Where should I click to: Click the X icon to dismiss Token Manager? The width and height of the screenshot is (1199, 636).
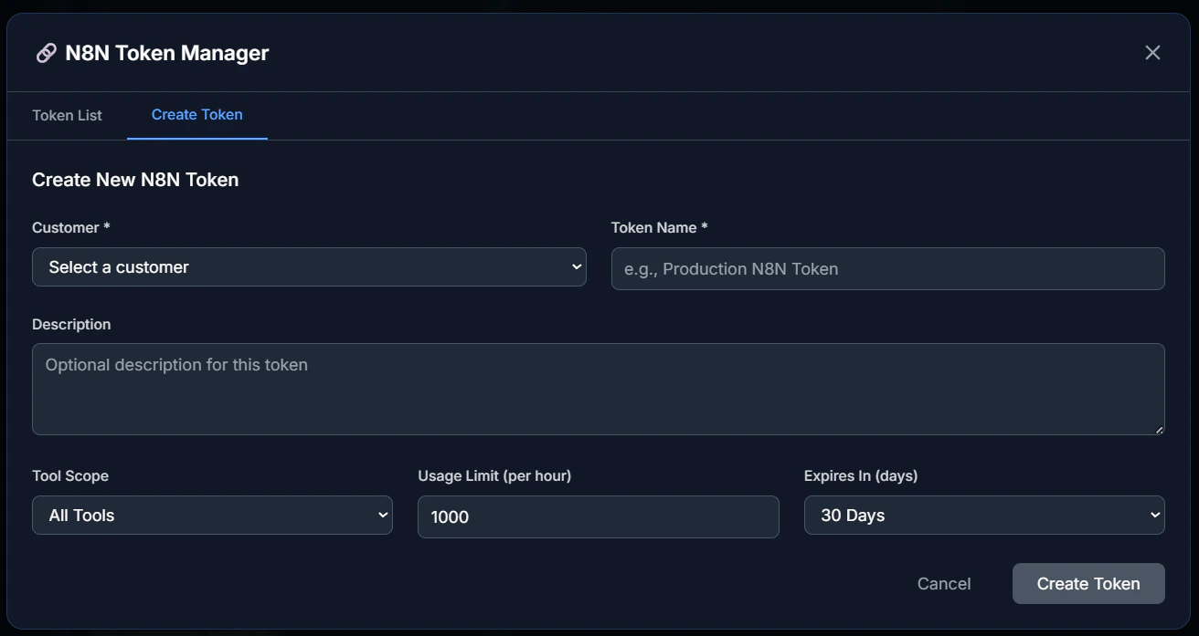click(1152, 52)
